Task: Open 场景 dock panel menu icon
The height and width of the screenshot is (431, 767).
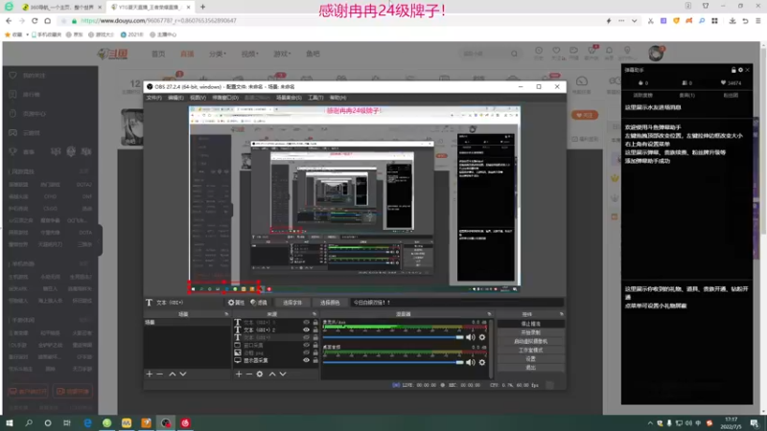Action: point(226,314)
